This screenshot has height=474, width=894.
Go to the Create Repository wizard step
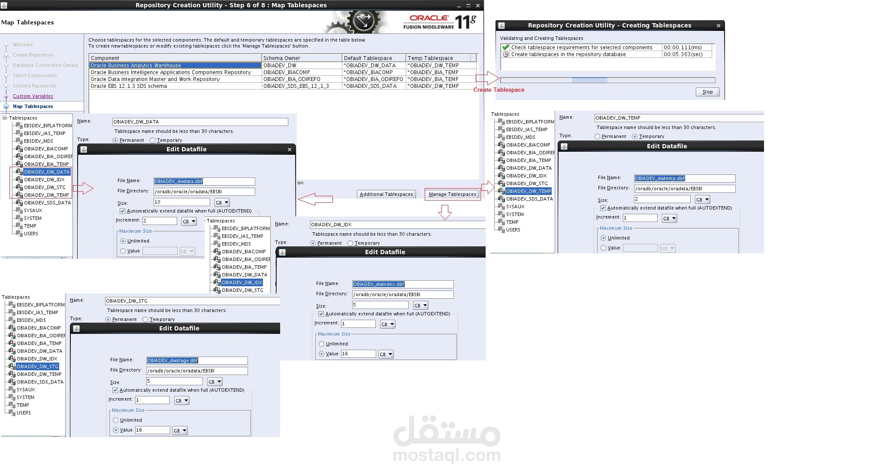coord(33,55)
